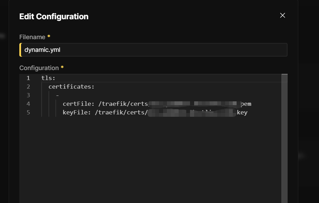Click line number 3 in gutter
The width and height of the screenshot is (319, 203).
28,95
